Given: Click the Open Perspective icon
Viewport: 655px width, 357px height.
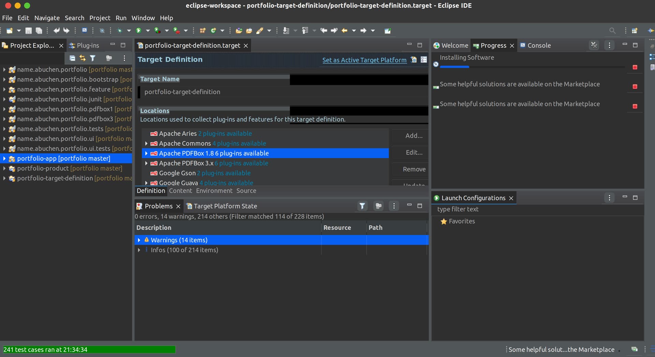Looking at the screenshot, I should click(x=635, y=31).
